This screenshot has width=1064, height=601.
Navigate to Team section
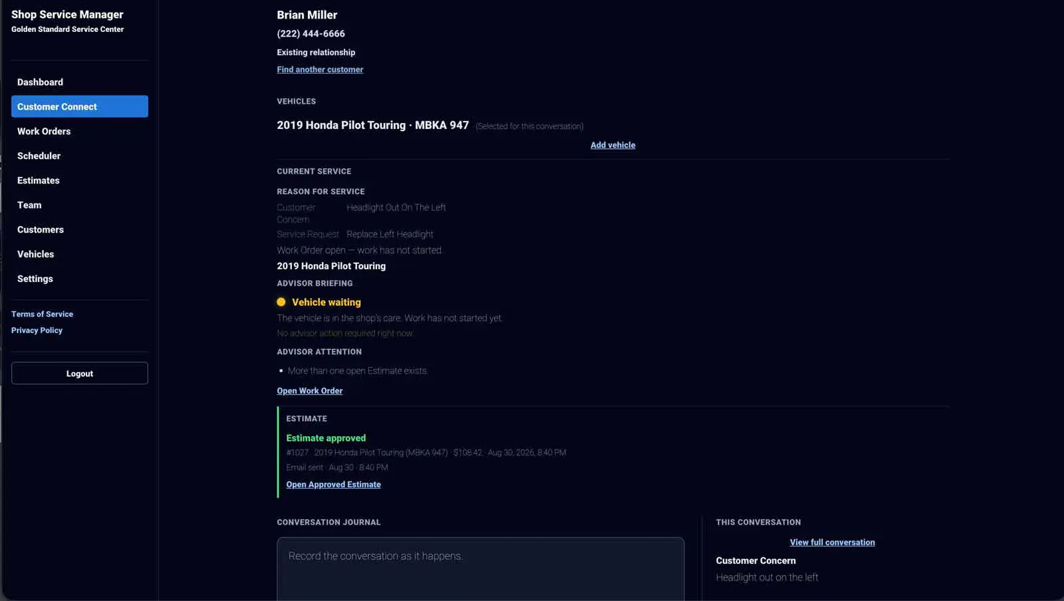point(79,205)
